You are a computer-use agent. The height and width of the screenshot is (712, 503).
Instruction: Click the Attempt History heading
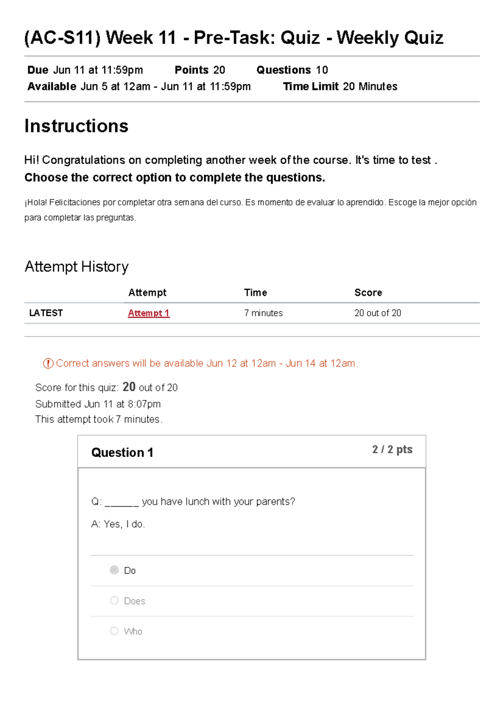77,267
